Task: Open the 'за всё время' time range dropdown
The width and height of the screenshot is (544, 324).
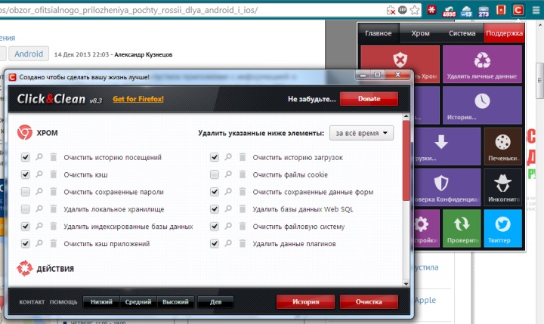Action: [x=361, y=133]
